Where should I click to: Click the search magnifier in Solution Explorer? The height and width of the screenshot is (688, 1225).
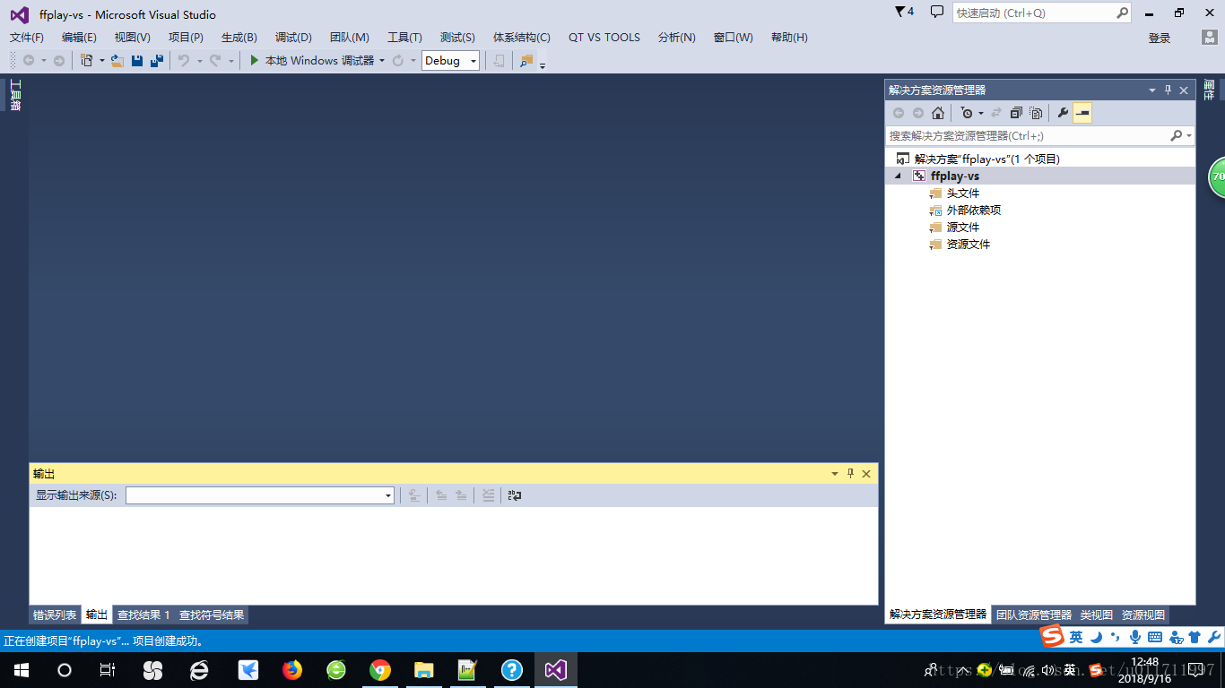pyautogui.click(x=1176, y=136)
